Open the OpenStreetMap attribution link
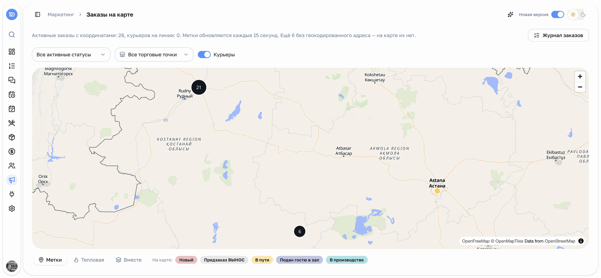Viewport: 601px width, 278px height. [x=560, y=241]
